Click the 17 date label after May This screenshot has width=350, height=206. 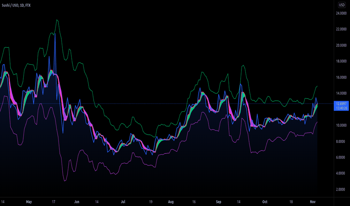tap(54, 202)
